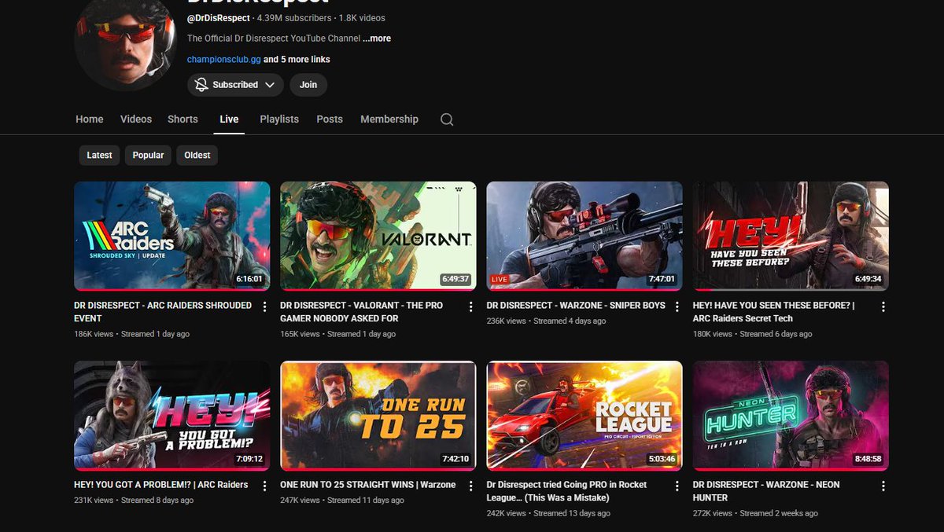
Task: Click the 4.39M subscribers text
Action: tap(295, 17)
